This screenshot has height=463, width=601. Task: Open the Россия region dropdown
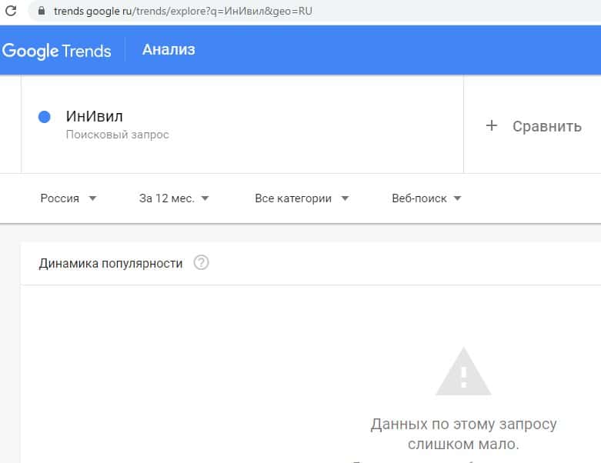[68, 198]
